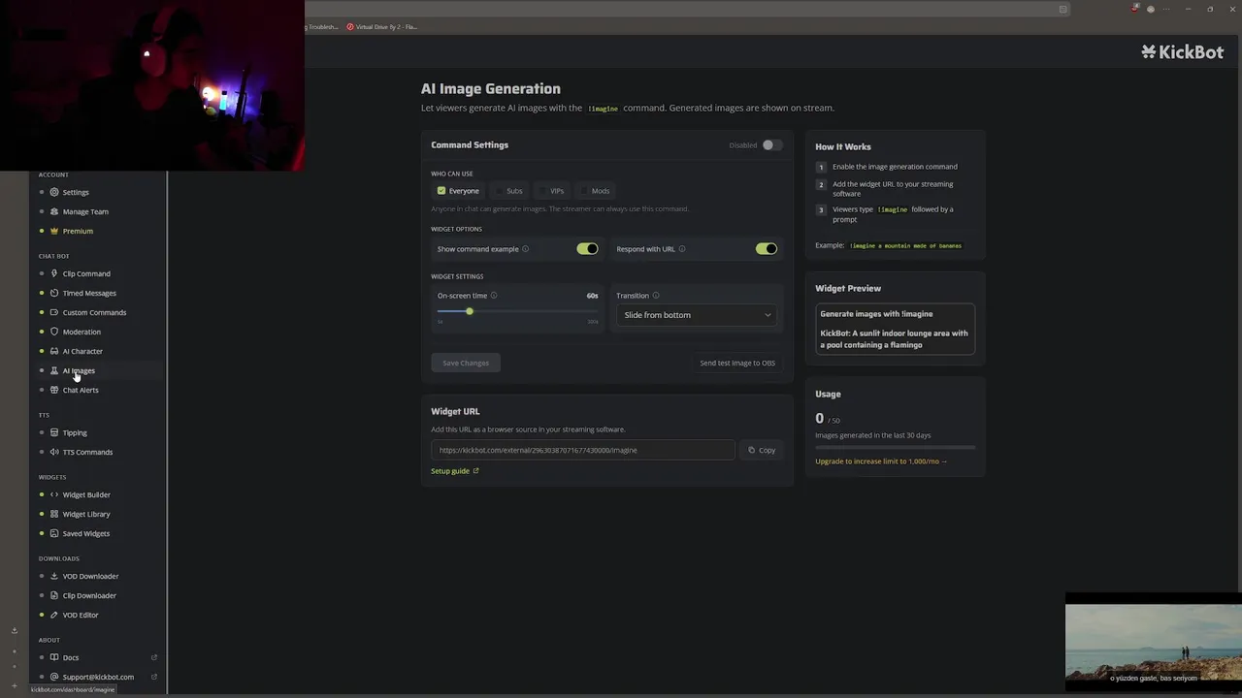
Task: Click the Manage Team people icon
Action: coord(54,211)
